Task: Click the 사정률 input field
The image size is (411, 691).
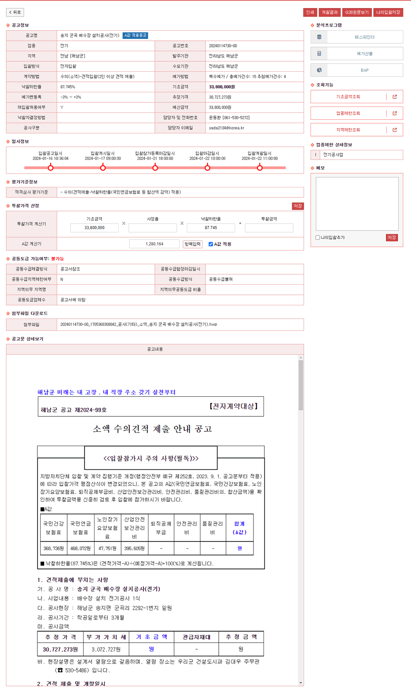Action: [153, 228]
